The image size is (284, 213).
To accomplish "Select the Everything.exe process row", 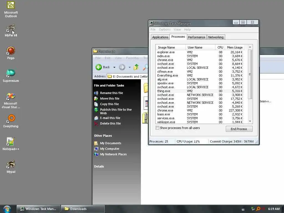I will (200, 75).
